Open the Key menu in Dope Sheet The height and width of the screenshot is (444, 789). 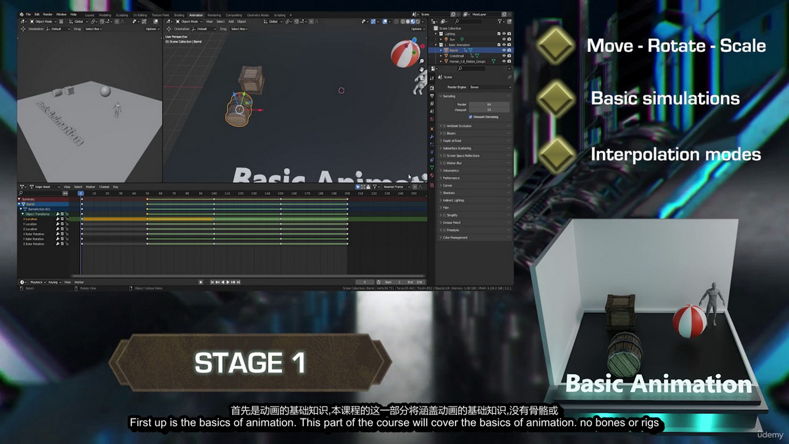(116, 187)
